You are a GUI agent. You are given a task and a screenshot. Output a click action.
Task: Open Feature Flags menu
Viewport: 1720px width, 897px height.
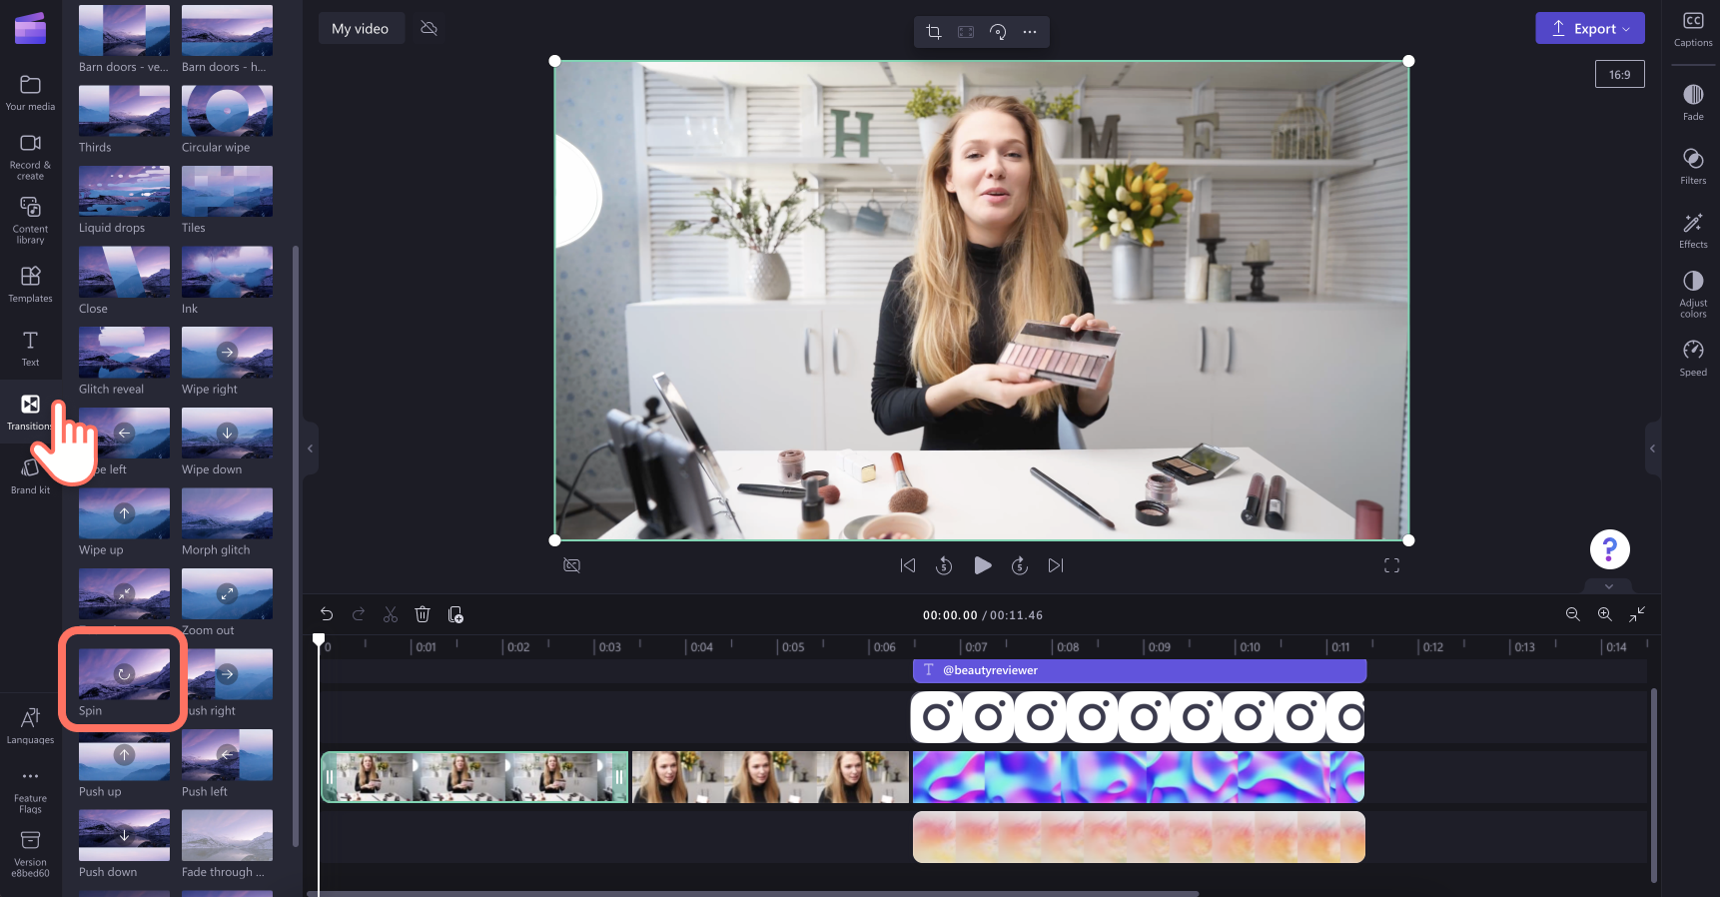point(30,789)
